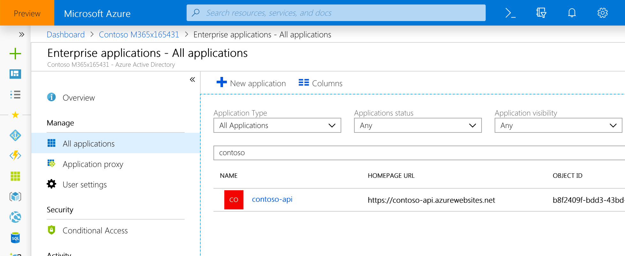Expand the left sidebar with double chevron
The image size is (625, 256).
(21, 34)
